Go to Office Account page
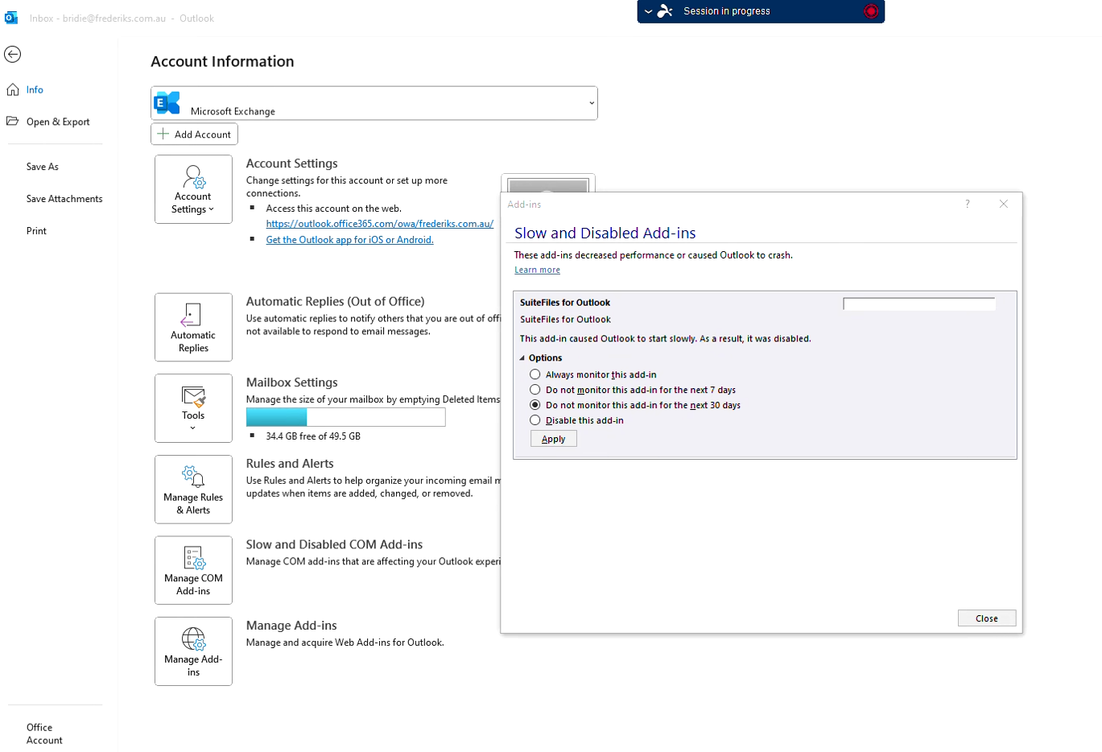Viewport: 1102px width, 752px height. point(44,733)
